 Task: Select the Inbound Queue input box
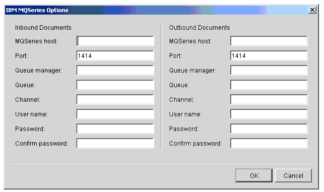115,85
